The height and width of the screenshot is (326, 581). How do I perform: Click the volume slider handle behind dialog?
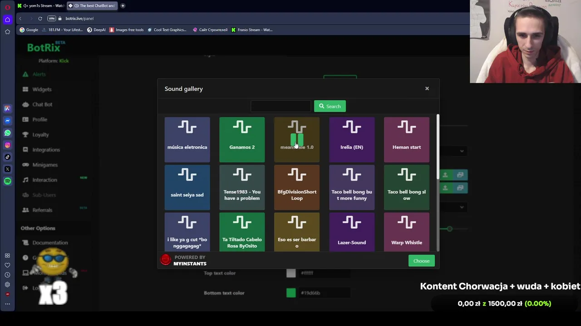449,229
